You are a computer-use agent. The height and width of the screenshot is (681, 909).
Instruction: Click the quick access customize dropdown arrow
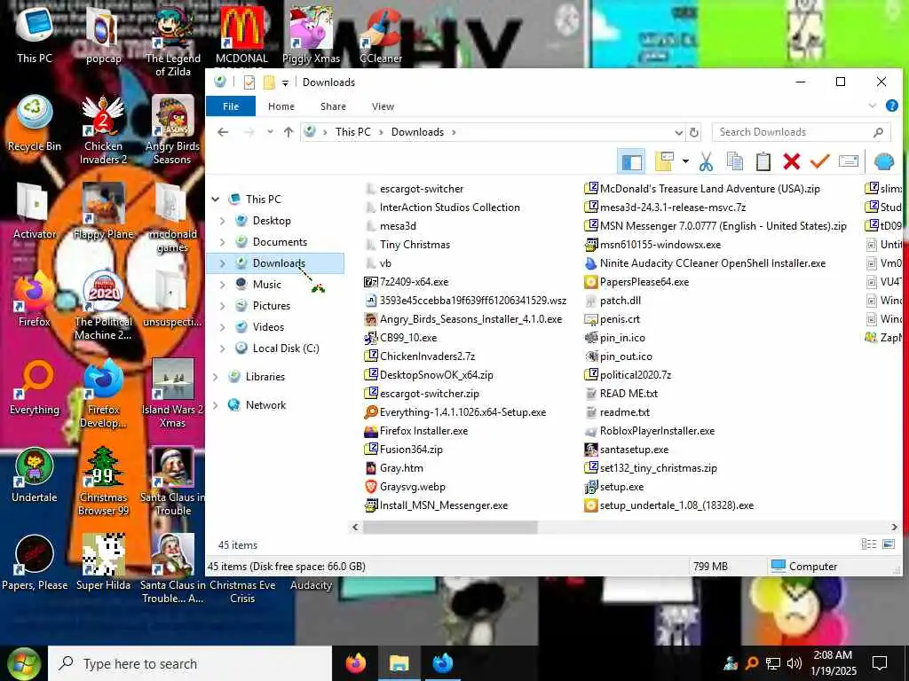pos(285,82)
